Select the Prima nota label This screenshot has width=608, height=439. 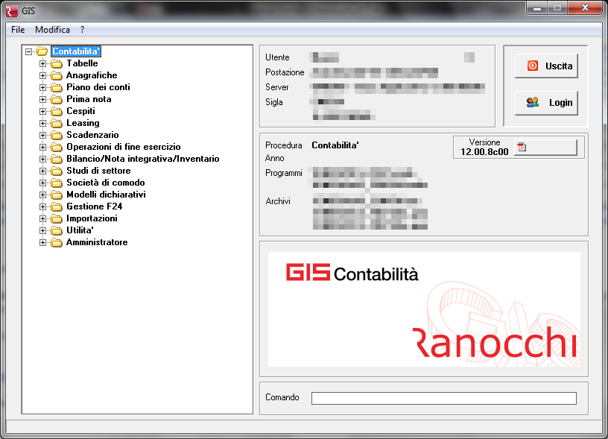click(x=89, y=99)
